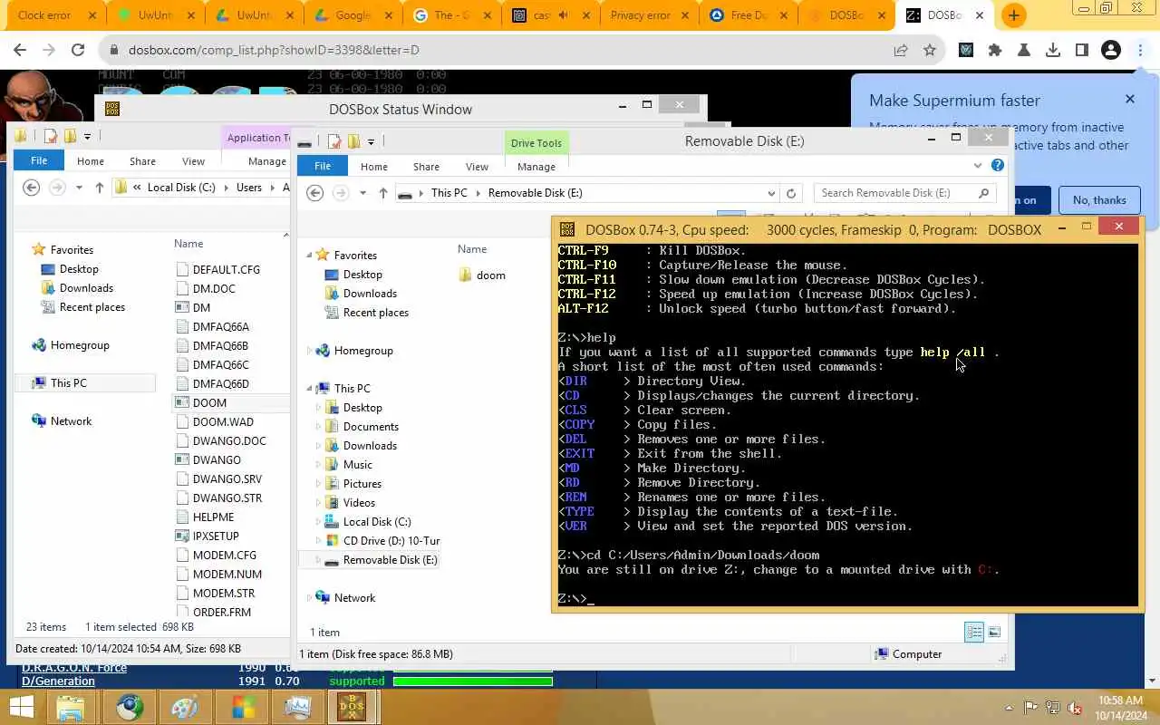The width and height of the screenshot is (1160, 725).
Task: Expand Network in Removable Disk navigation pane
Action: (x=309, y=598)
